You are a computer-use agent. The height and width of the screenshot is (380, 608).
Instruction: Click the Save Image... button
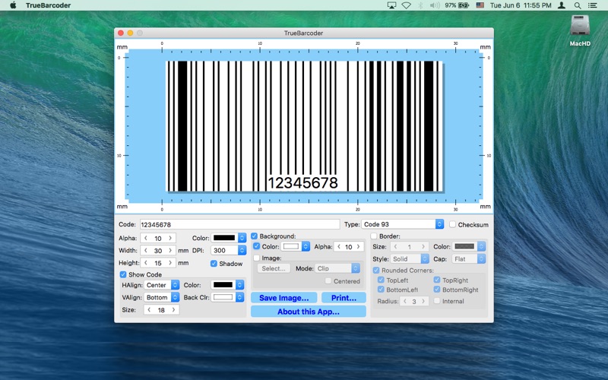[283, 298]
